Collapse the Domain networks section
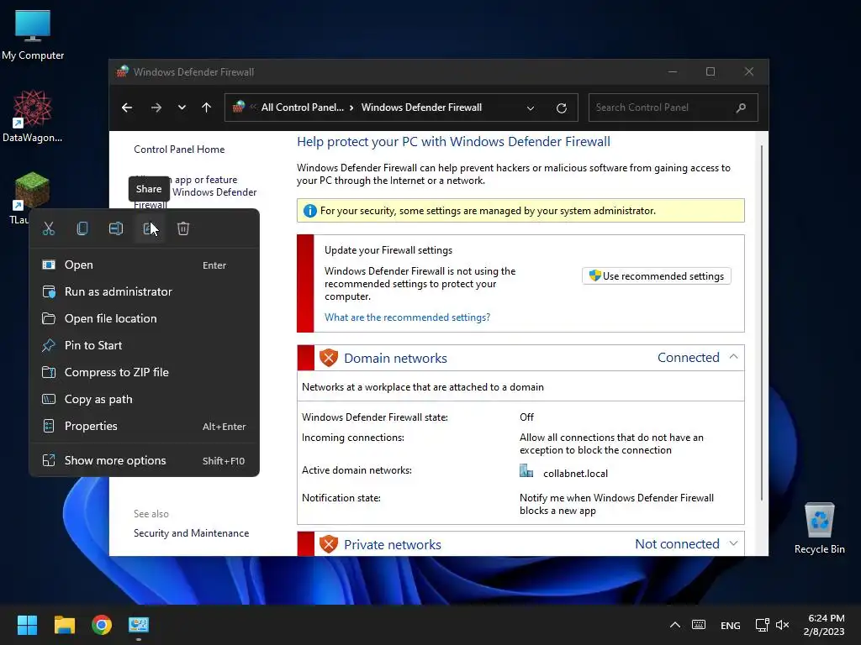861x645 pixels. [x=733, y=357]
